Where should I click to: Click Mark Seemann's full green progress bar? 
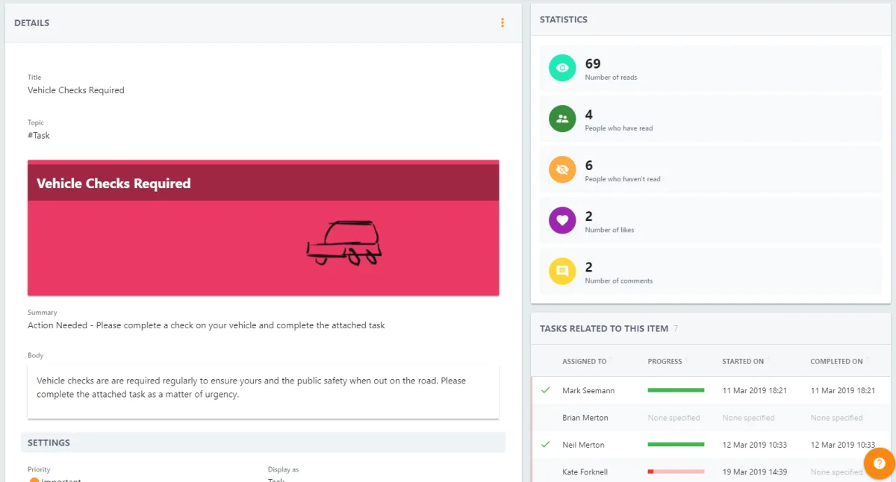tap(676, 390)
